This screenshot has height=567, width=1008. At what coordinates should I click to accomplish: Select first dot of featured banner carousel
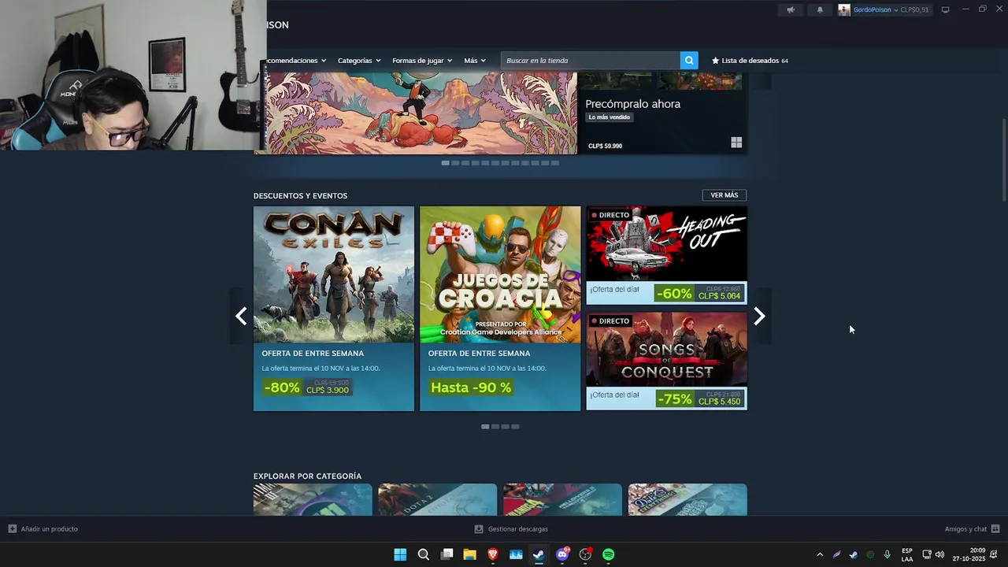445,163
